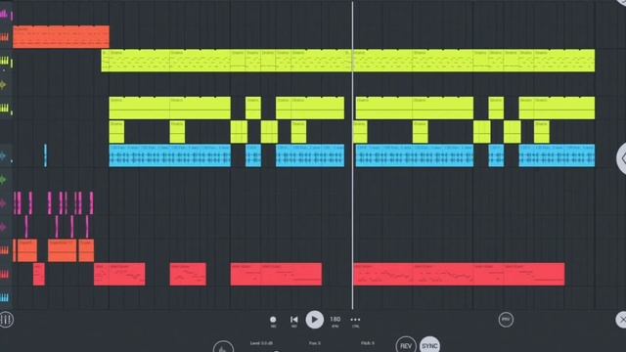Select the orange keyboard icon beside the small orange clips
The height and width of the screenshot is (352, 626).
pos(4,250)
